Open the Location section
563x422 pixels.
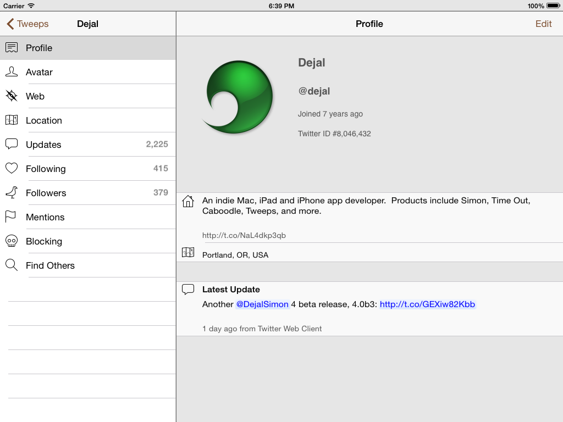click(x=88, y=120)
